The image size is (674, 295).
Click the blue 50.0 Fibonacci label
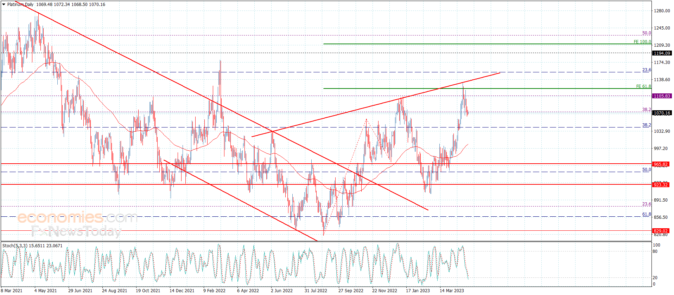[x=647, y=170]
